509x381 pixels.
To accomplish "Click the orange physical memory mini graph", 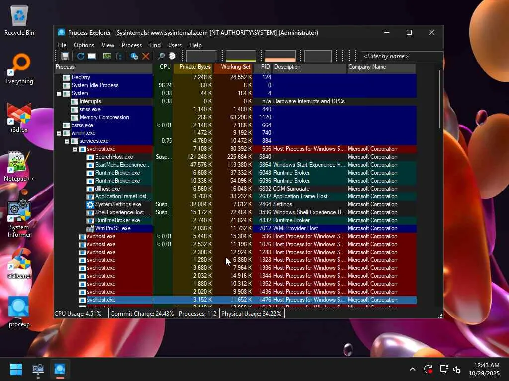I will 280,56.
